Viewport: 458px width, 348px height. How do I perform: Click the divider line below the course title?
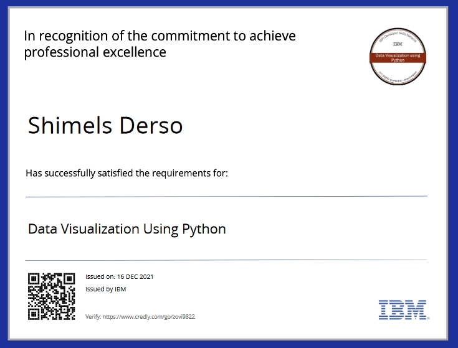tap(226, 260)
